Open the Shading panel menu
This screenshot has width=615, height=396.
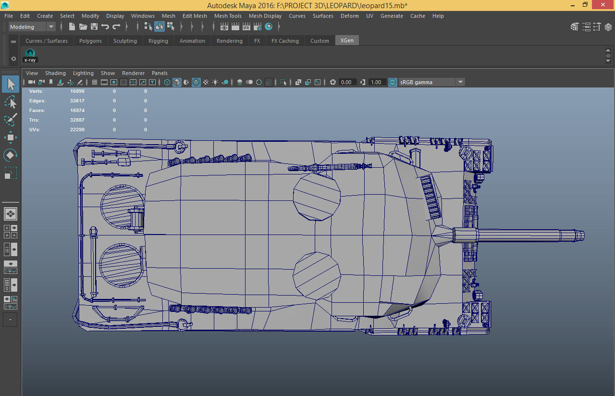(55, 73)
